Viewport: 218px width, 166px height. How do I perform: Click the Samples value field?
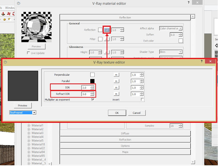click(x=174, y=126)
